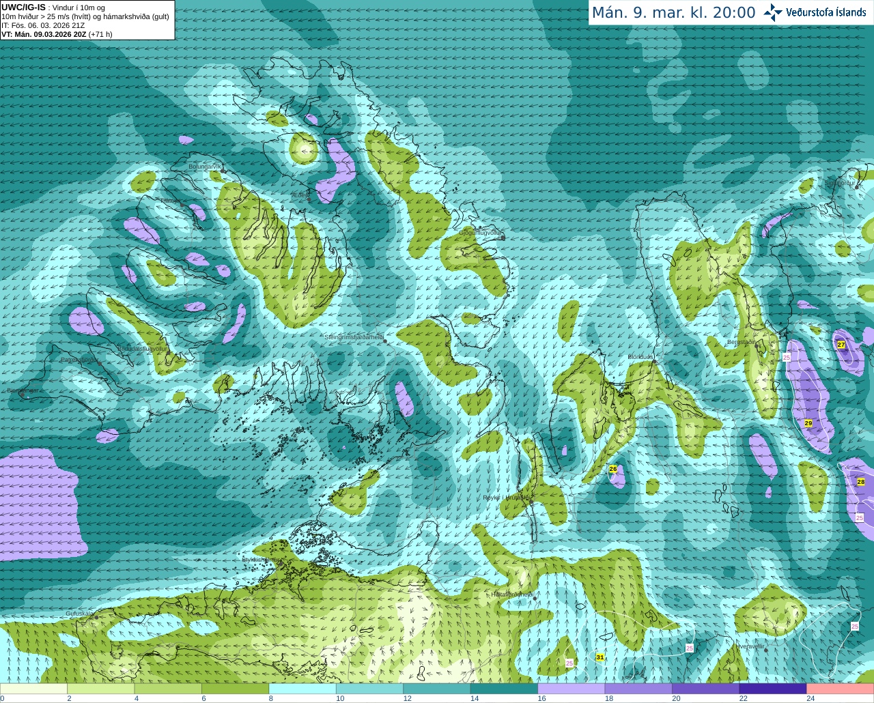874x703 pixels.
Task: Click the VT: Mán. 09.03.2026 20Z (+71 h) line
Action: [57, 34]
